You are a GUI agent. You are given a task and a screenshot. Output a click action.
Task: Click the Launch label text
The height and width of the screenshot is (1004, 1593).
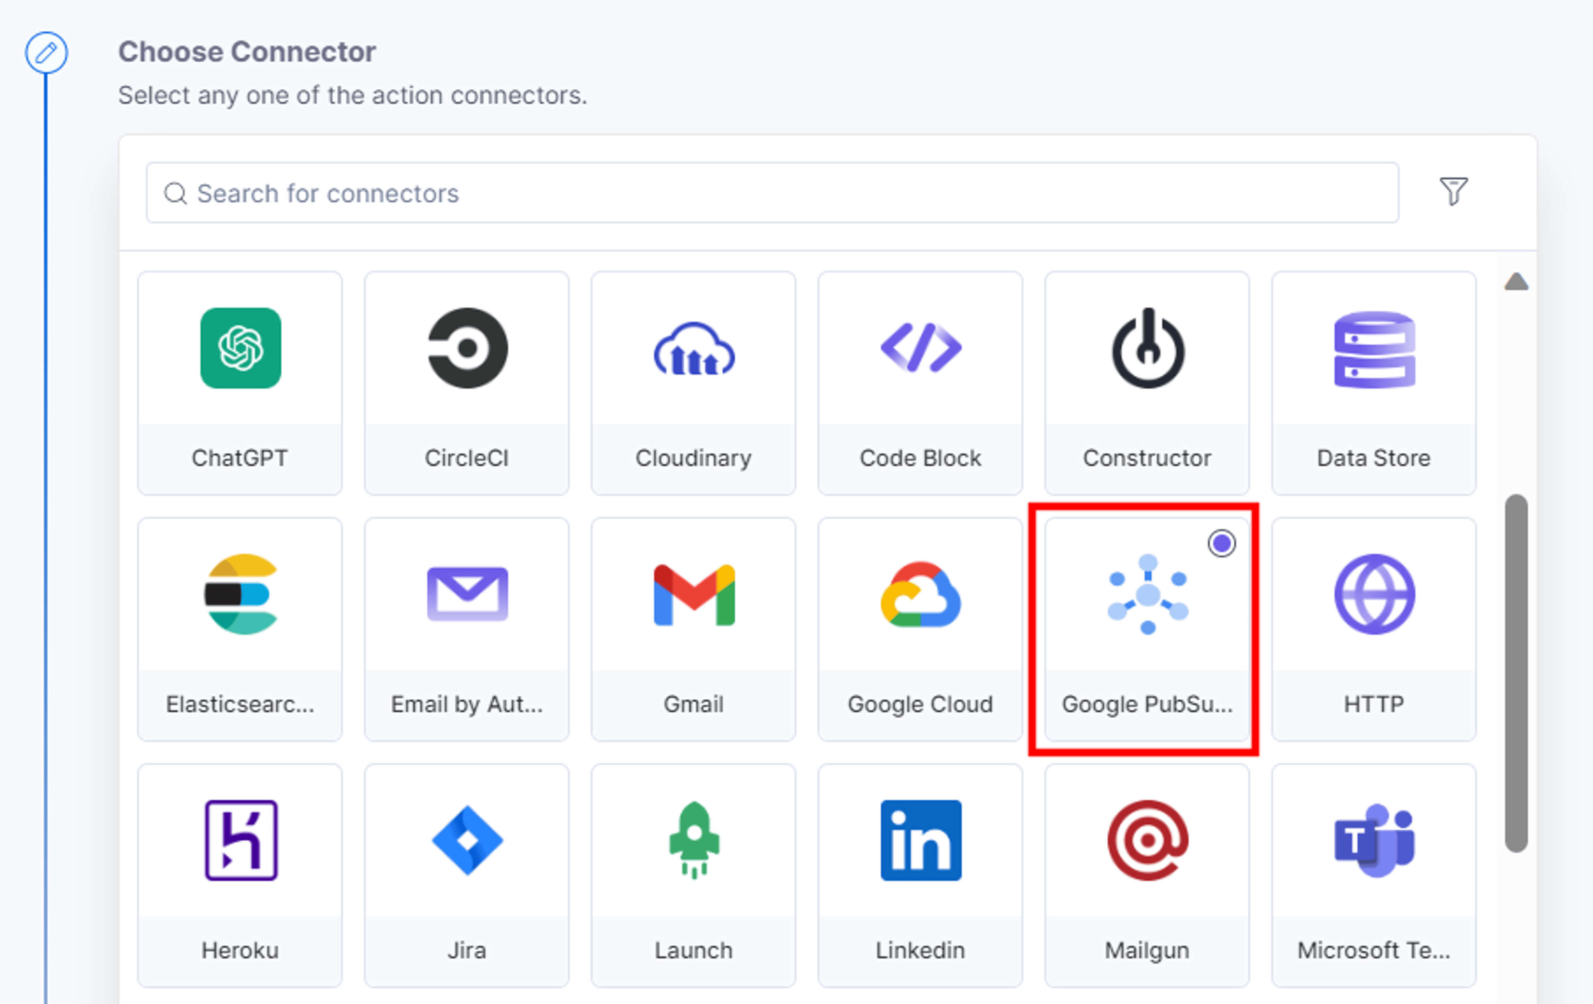(694, 950)
